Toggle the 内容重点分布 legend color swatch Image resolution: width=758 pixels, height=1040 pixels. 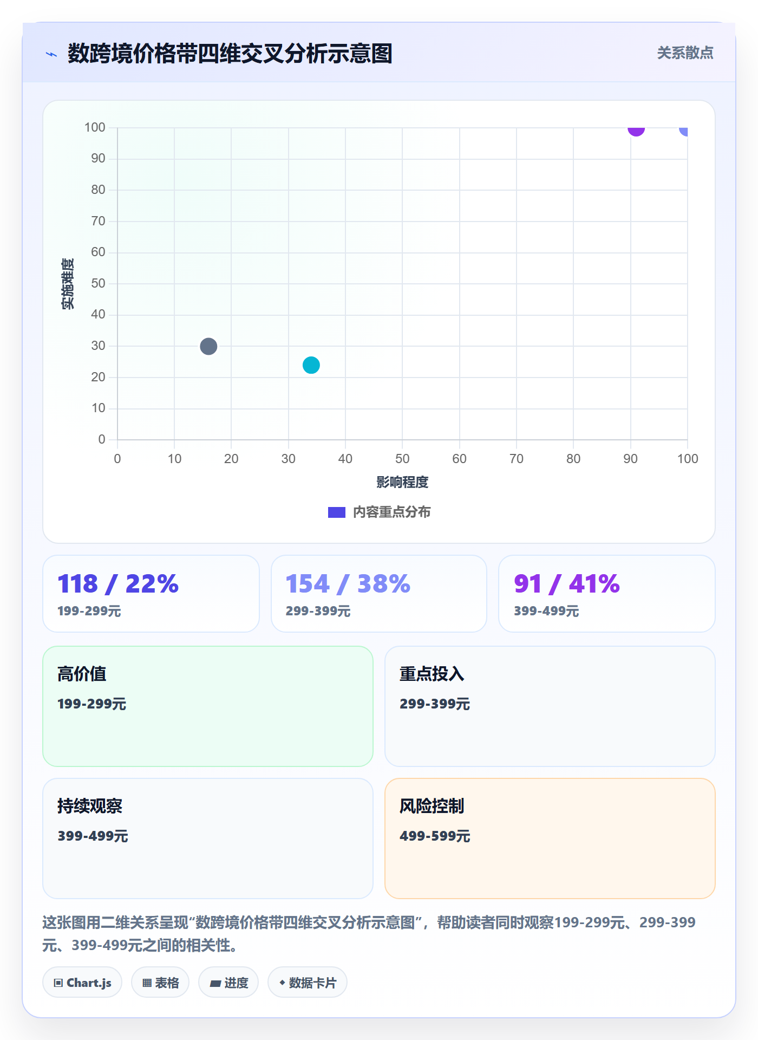337,512
